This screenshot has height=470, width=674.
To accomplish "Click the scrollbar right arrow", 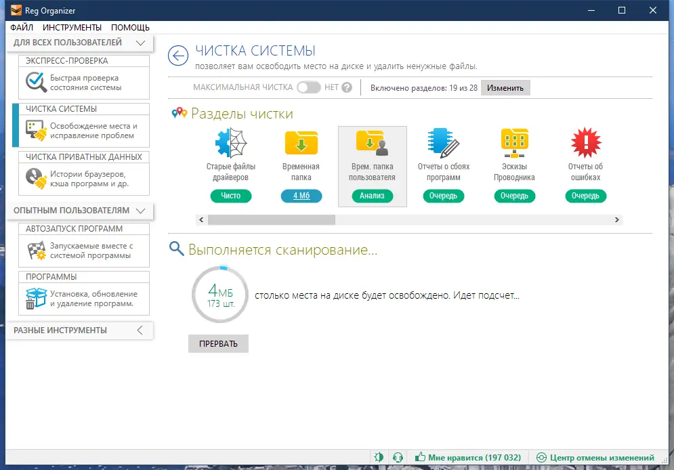I will tap(617, 220).
